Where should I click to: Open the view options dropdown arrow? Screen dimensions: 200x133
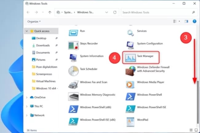[x=179, y=21]
